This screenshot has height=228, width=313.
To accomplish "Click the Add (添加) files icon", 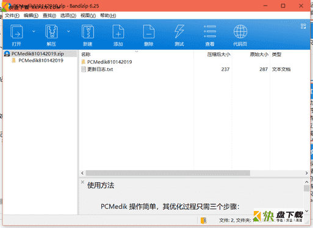I will coord(118,32).
